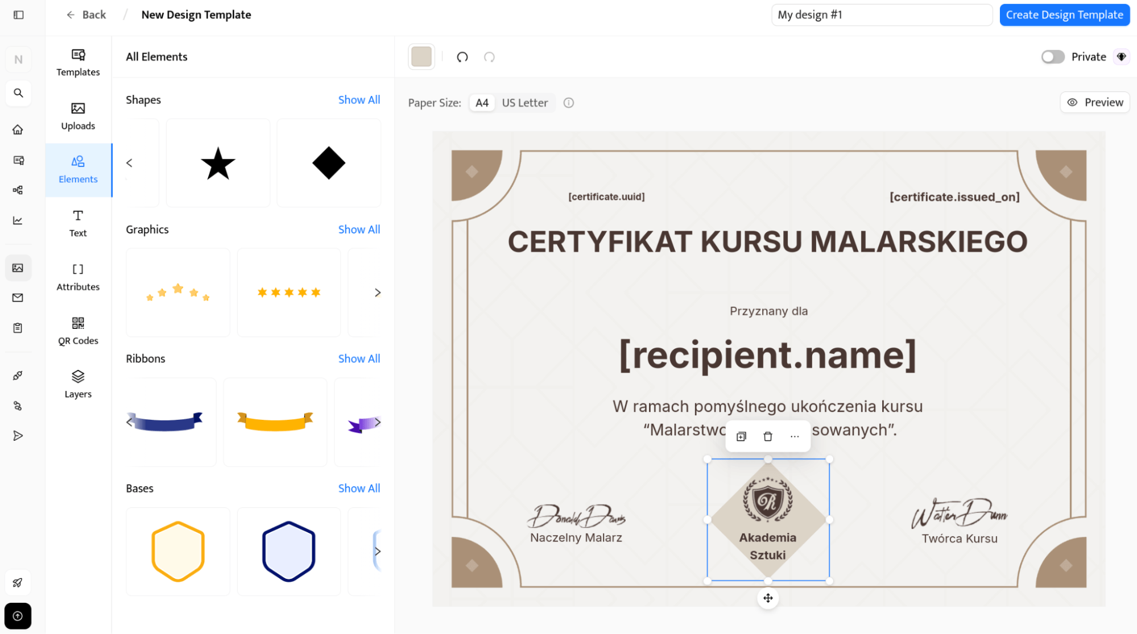Open the plug integrations icon in left rail
Viewport: 1137px width, 634px height.
[18, 376]
